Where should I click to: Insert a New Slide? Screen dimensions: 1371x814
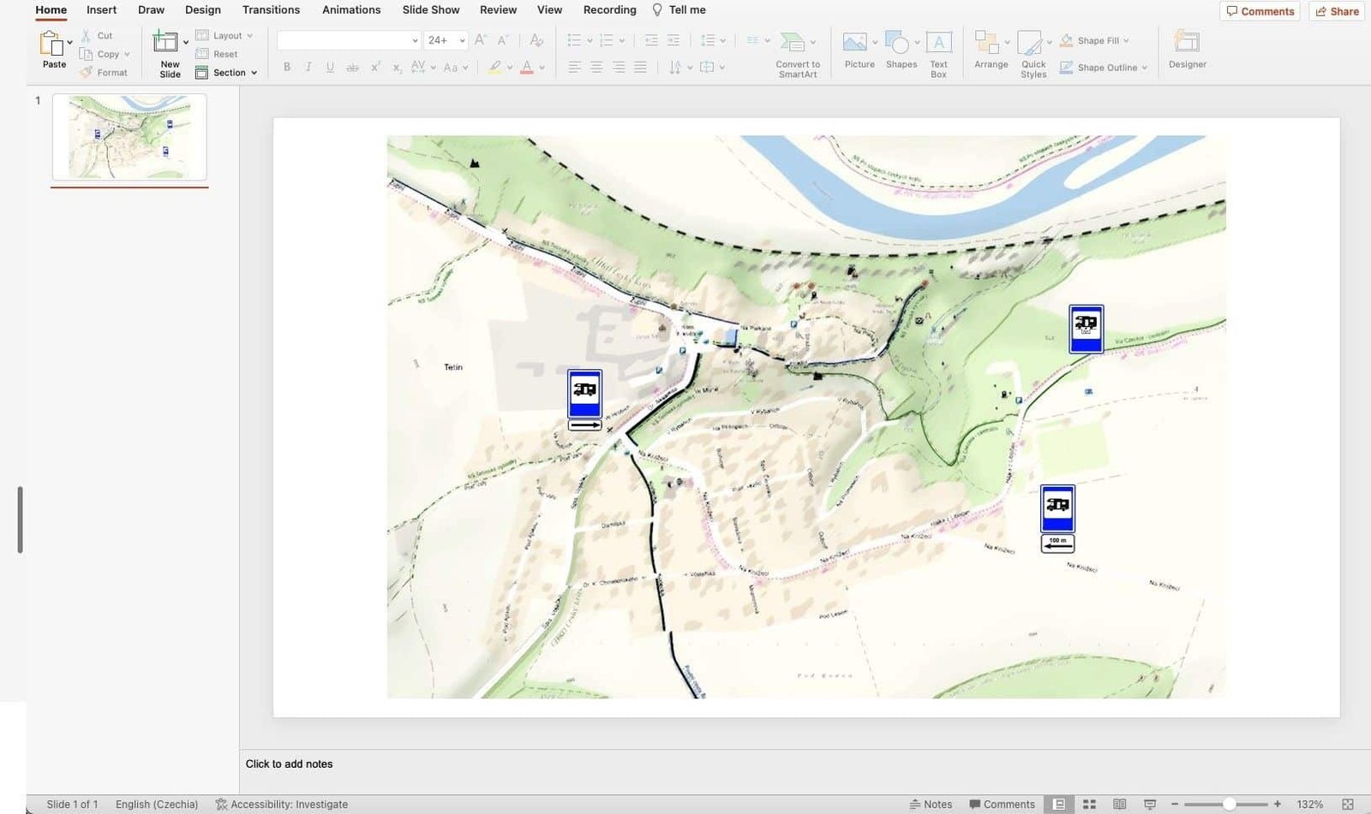click(x=165, y=43)
